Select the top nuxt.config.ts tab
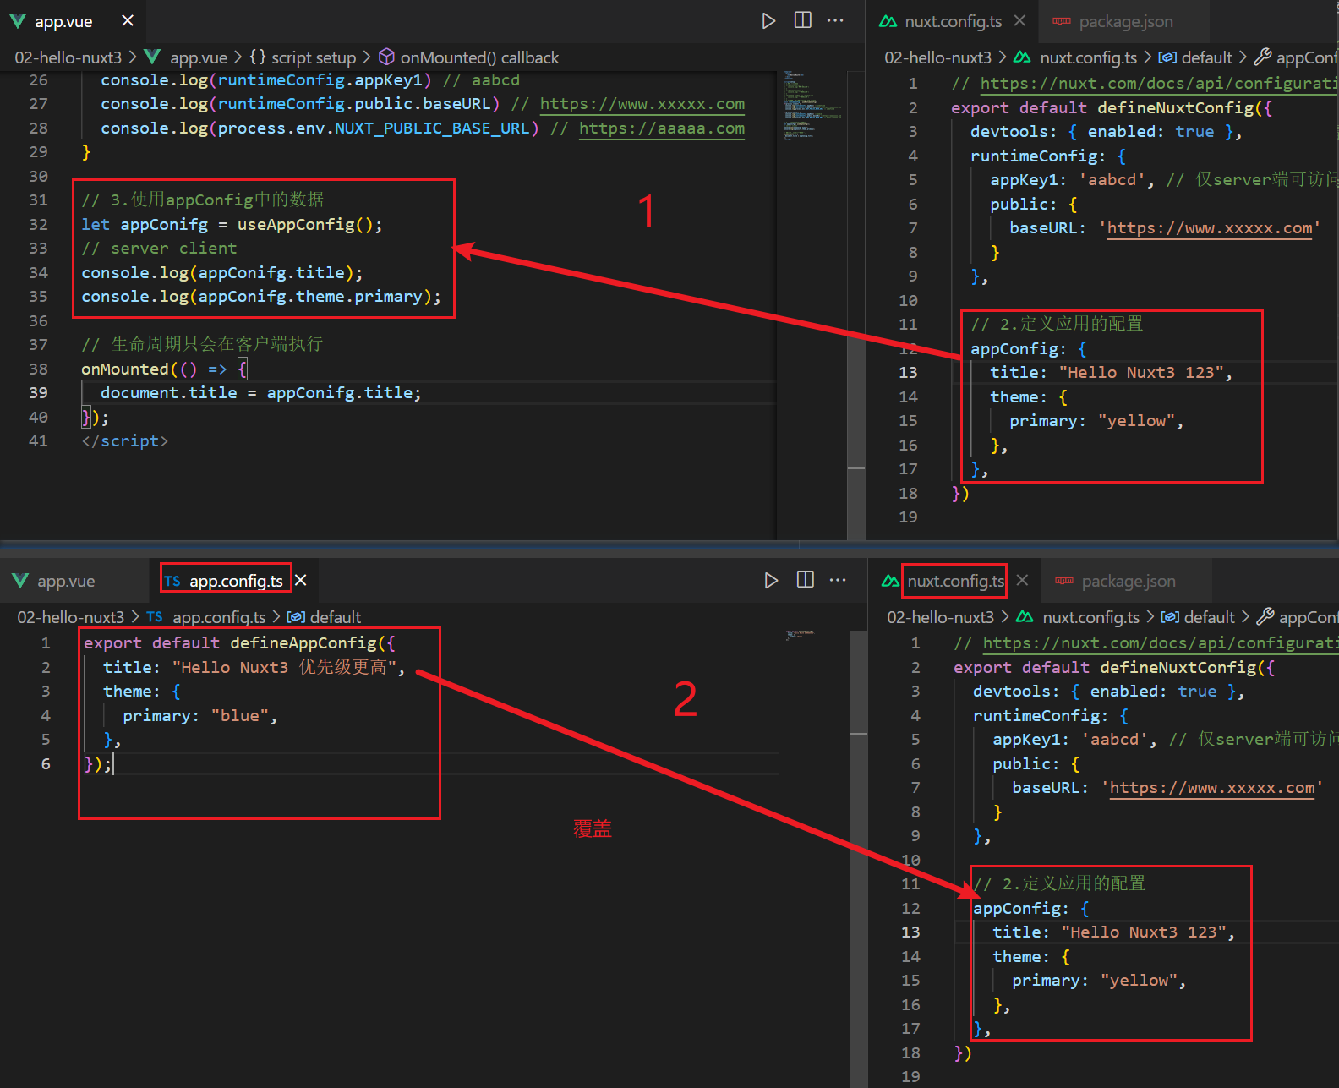This screenshot has width=1339, height=1088. pos(953,22)
